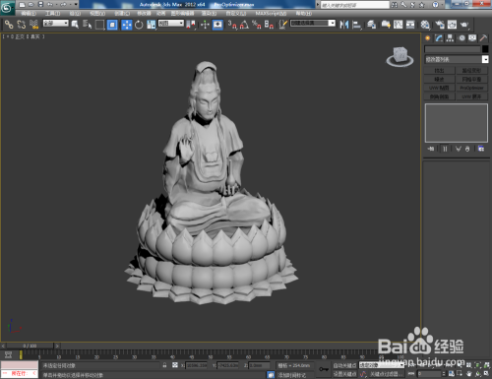Open the 编辑(E) menu
The image size is (492, 379).
point(29,14)
